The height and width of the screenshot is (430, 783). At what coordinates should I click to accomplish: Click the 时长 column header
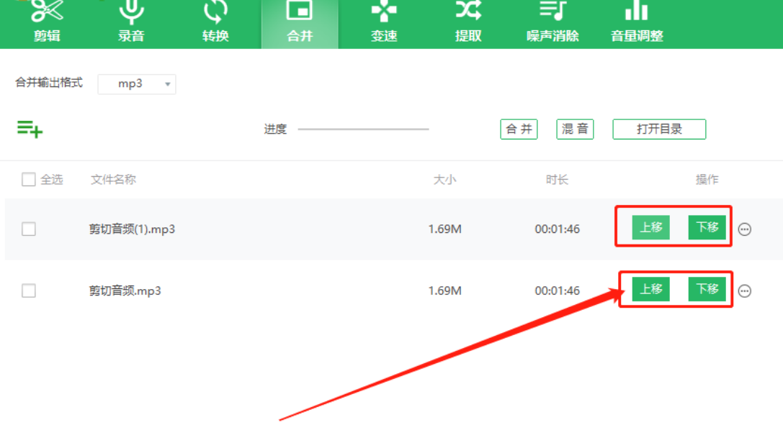coord(557,179)
